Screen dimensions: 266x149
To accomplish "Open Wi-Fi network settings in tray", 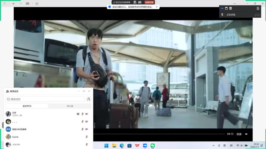I will point(238,145).
